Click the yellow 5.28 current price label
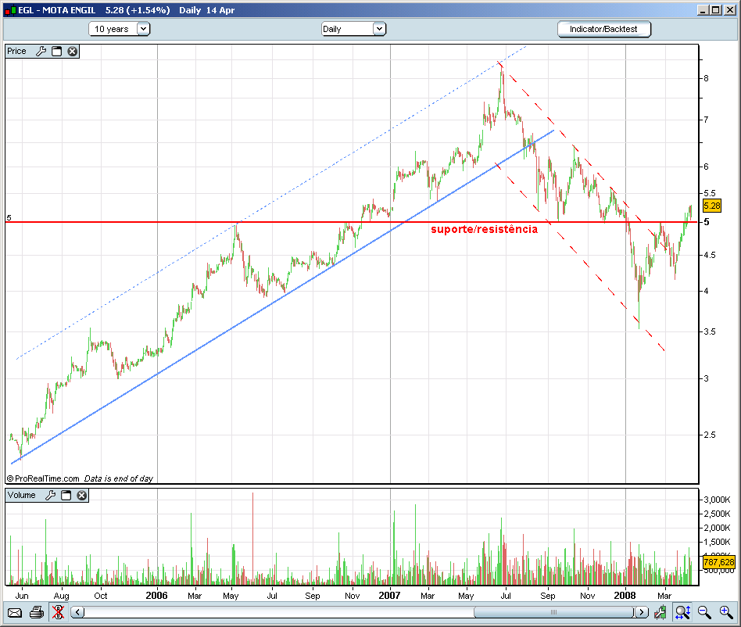This screenshot has height=627, width=741. coord(712,206)
